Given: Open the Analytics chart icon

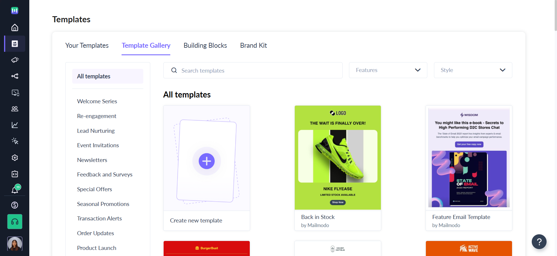Looking at the screenshot, I should tap(15, 125).
